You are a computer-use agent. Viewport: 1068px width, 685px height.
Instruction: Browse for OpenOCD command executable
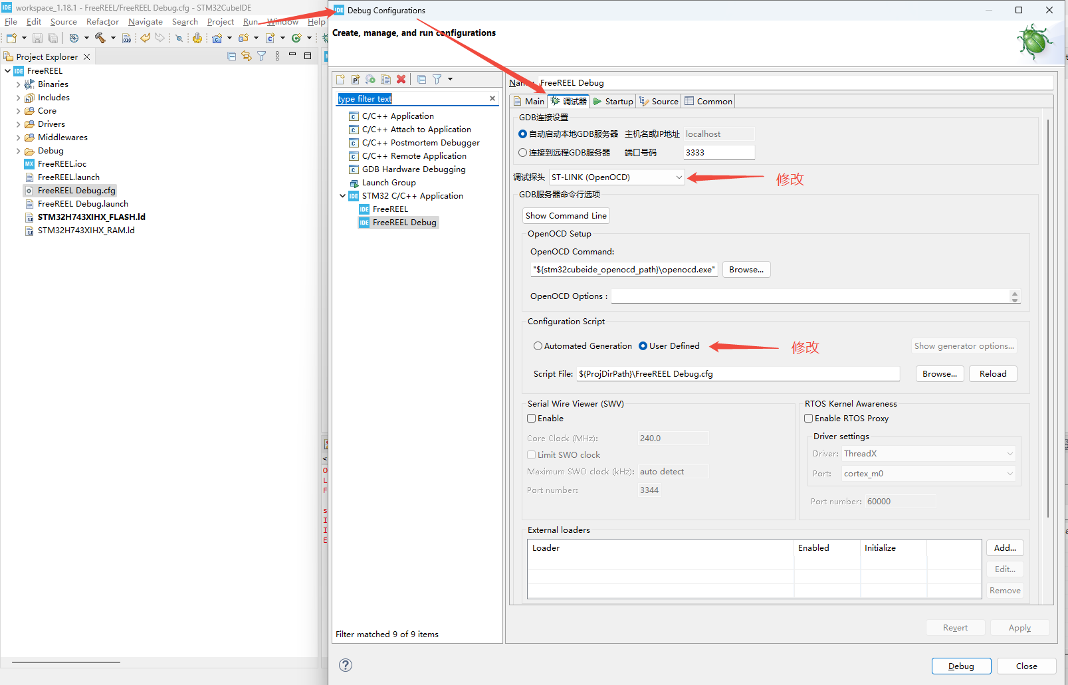point(746,270)
